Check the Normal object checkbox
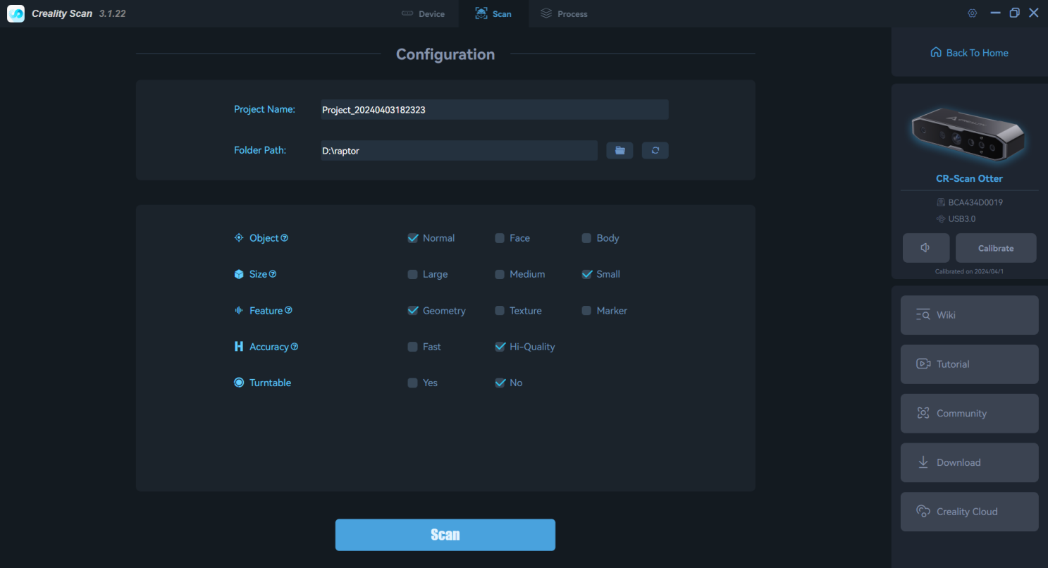The width and height of the screenshot is (1048, 568). pyautogui.click(x=413, y=238)
